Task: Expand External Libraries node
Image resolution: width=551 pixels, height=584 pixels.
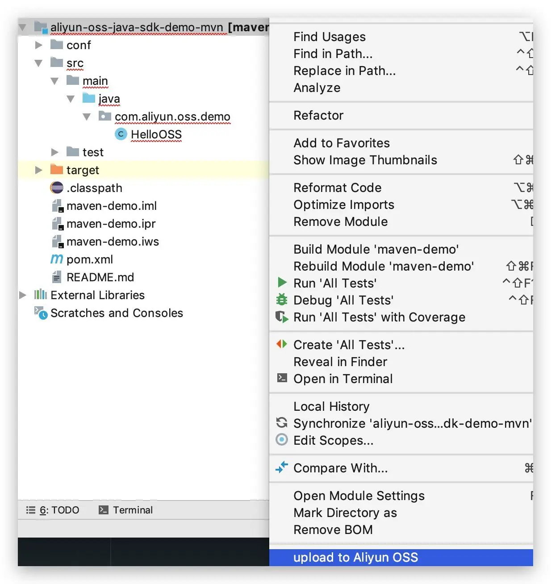Action: point(23,295)
